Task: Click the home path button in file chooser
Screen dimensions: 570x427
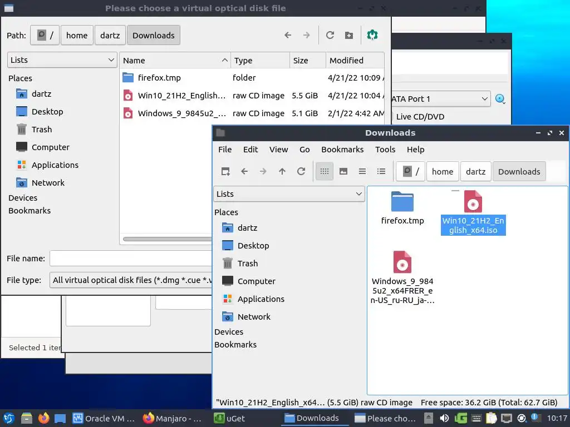Action: click(77, 35)
